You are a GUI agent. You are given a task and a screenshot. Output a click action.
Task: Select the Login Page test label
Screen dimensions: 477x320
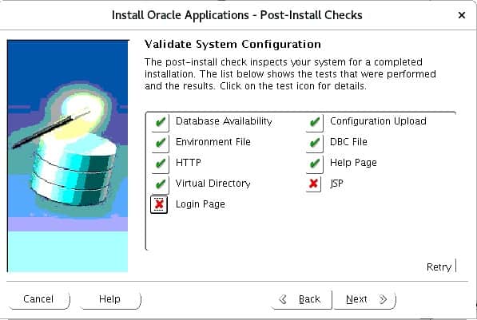coord(201,204)
